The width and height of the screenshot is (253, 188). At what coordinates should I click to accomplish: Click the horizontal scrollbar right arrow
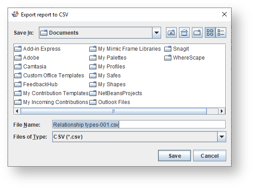point(222,111)
